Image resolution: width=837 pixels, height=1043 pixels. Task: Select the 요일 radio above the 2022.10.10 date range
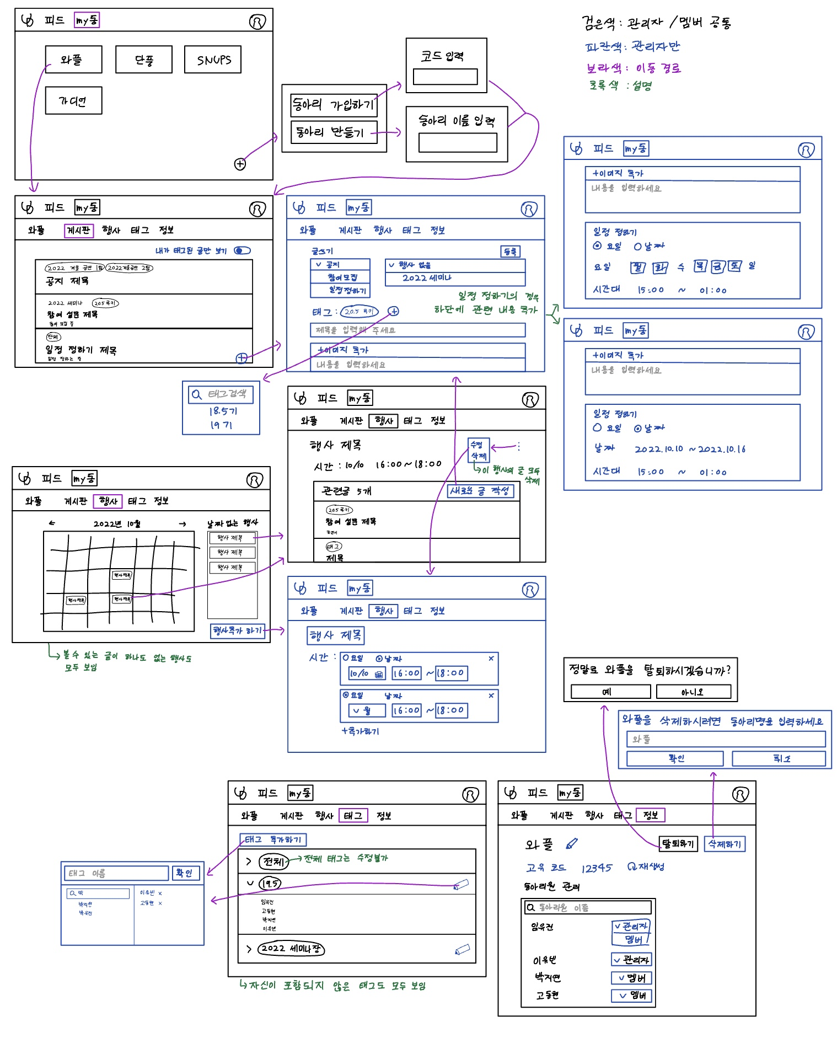[x=597, y=427]
